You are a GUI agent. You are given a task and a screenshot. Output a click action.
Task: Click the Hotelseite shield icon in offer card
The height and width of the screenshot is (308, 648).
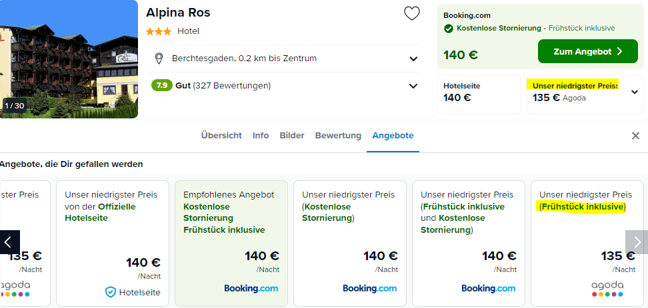(x=111, y=292)
